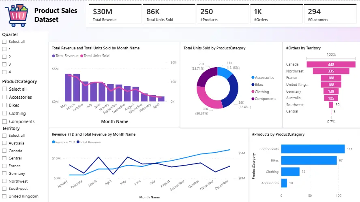This screenshot has width=360, height=202.
Task: Select the Components purple donut slice
Action: tap(206, 76)
